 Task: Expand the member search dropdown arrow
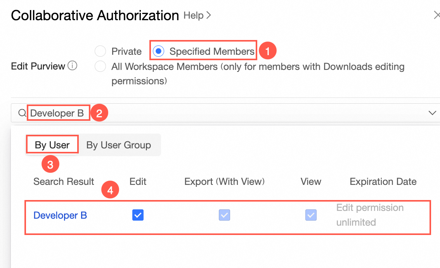tap(432, 113)
